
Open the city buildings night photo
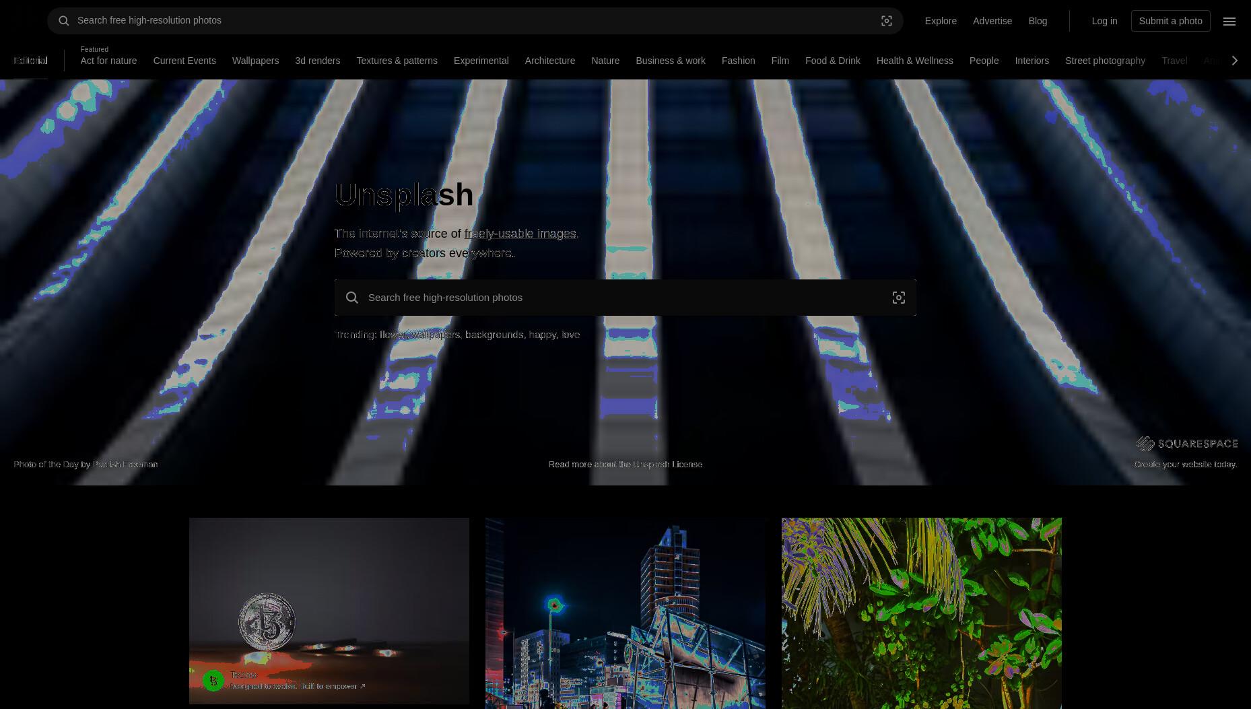tap(625, 613)
